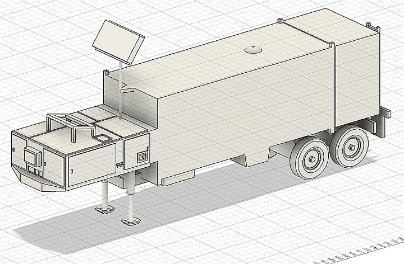The image size is (404, 264).
Task: Select the front wheel of the tandem axle
Action: tap(309, 158)
